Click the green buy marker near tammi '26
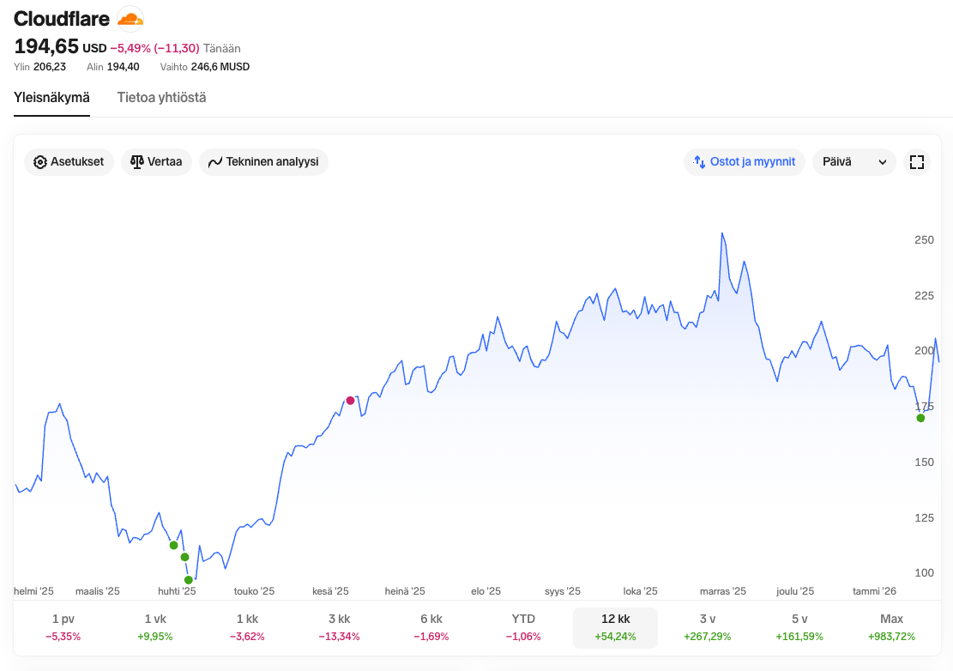The image size is (953, 671). [920, 418]
